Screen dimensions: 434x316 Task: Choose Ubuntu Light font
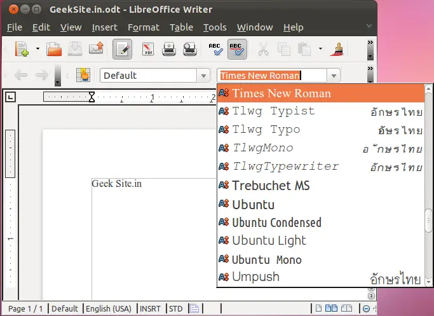tap(321, 240)
